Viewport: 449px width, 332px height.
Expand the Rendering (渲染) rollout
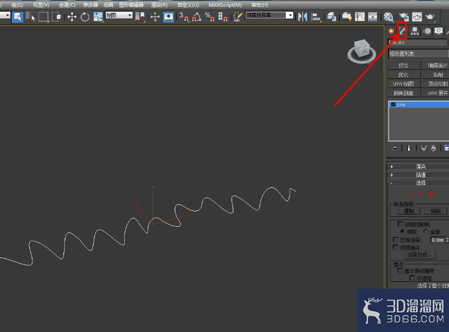418,166
